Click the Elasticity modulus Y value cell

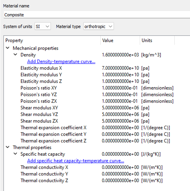(x=120, y=75)
